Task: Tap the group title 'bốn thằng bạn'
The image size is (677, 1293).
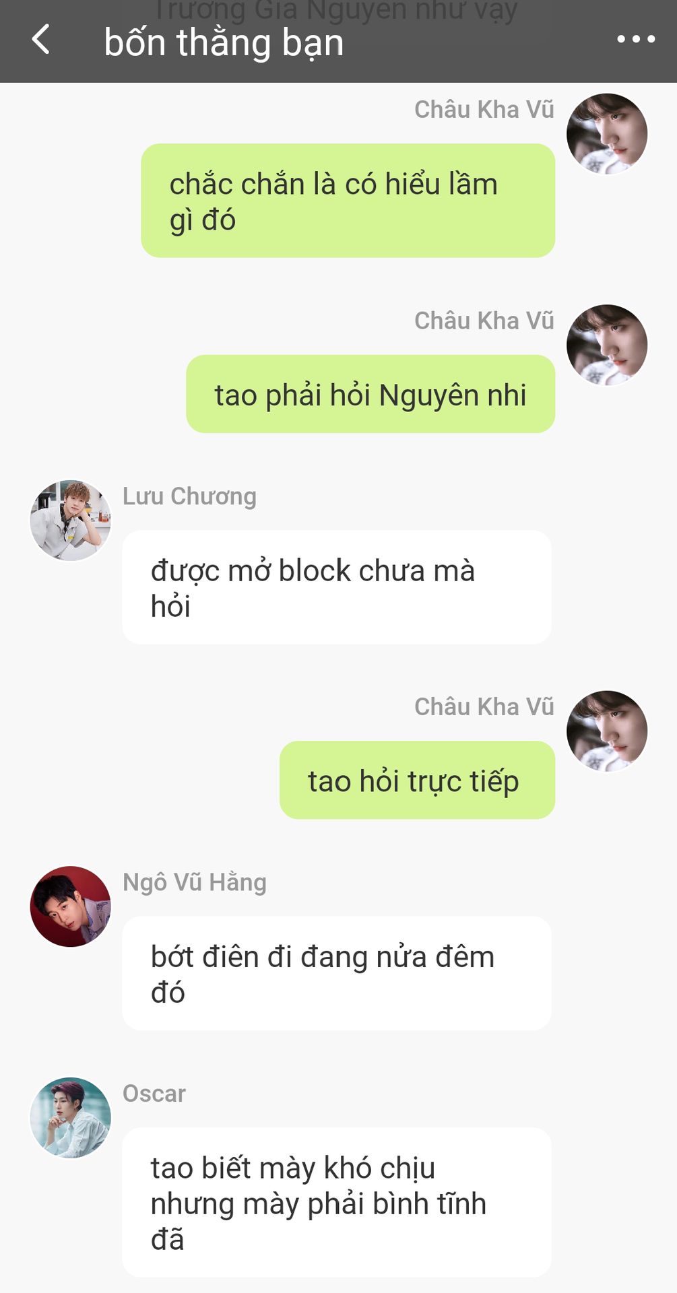Action: (x=224, y=42)
